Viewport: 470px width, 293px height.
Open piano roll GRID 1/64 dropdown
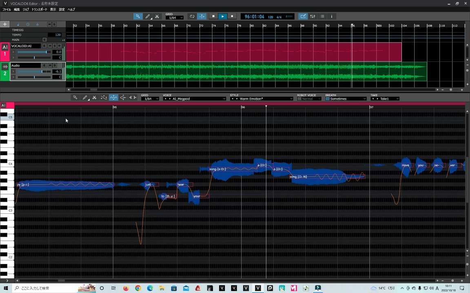(x=150, y=98)
